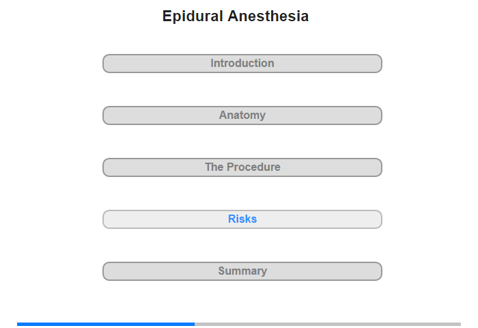The height and width of the screenshot is (328, 478).
Task: Click the far end of the progress bar
Action: click(x=460, y=324)
